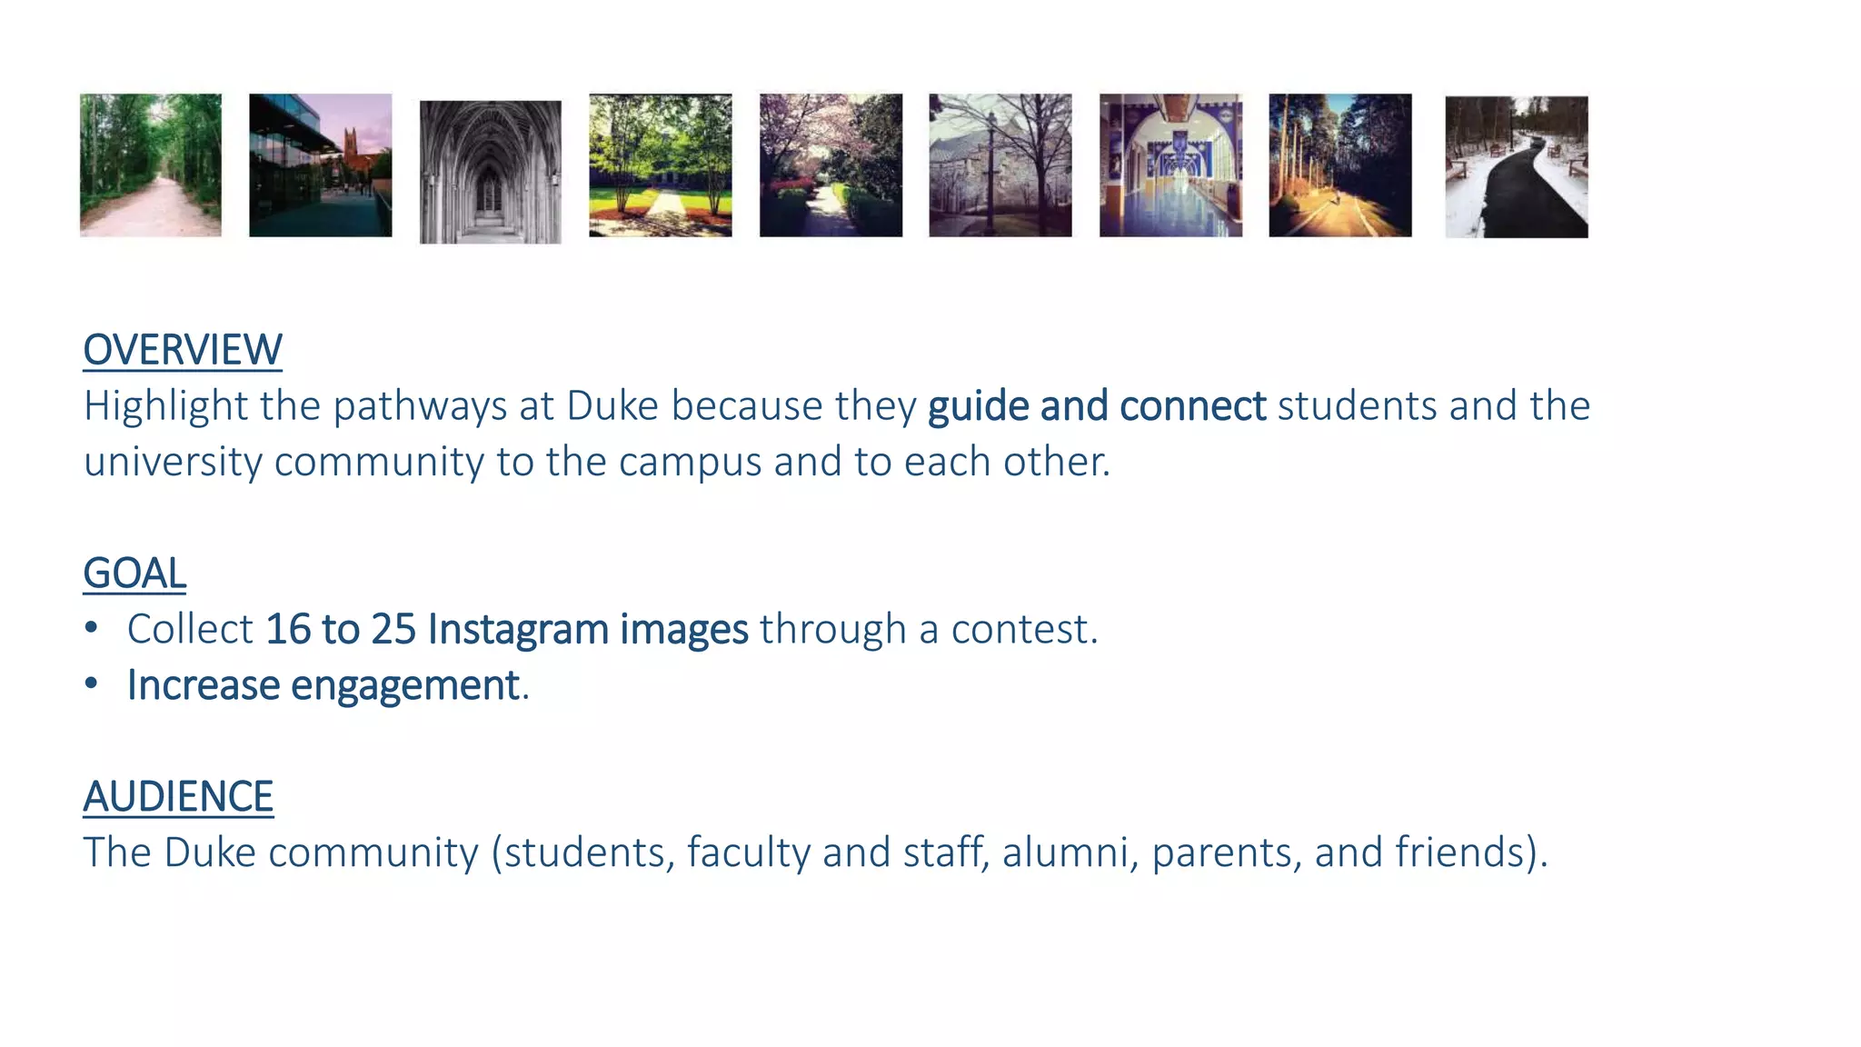Click the bullet before "Collect"
The width and height of the screenshot is (1861, 1047).
[x=91, y=628]
